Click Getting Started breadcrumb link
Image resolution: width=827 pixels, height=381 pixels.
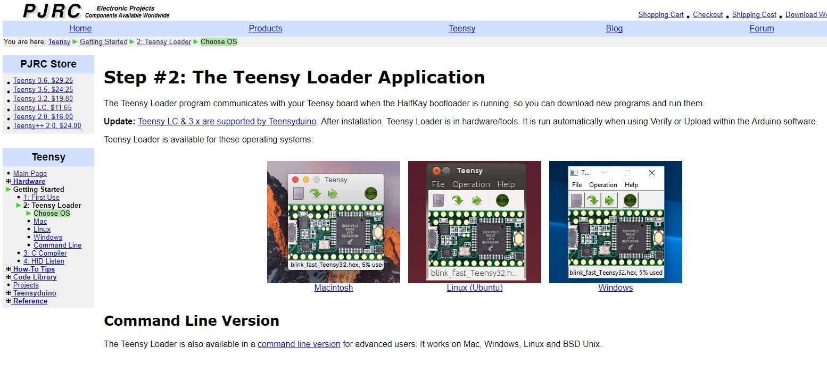(104, 42)
